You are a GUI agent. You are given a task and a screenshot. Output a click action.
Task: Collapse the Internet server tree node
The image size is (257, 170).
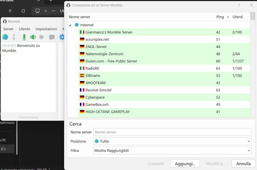(70, 25)
